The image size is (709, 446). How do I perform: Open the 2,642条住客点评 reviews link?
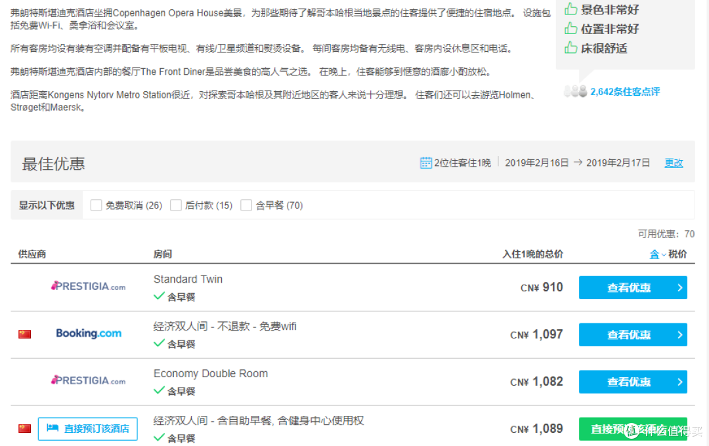[625, 92]
